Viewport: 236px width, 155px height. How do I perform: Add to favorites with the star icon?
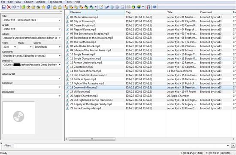[x=43, y=7]
